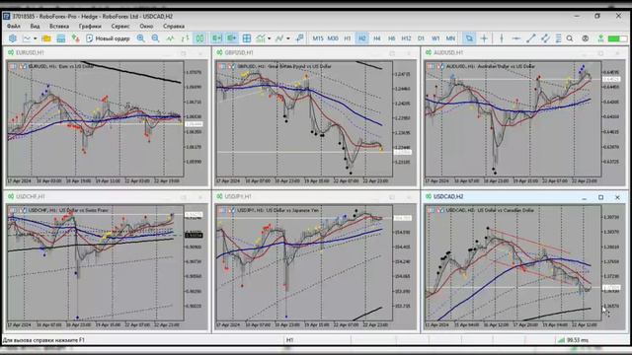This screenshot has height=355, width=632.
Task: Select the M15 timeframe
Action: [318, 38]
